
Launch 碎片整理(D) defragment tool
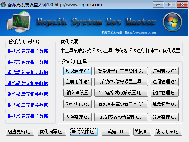(x=165, y=117)
